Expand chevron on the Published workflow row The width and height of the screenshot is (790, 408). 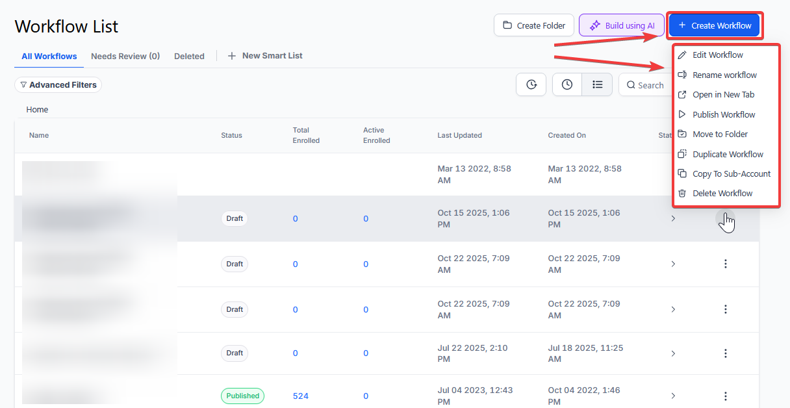[x=673, y=396]
